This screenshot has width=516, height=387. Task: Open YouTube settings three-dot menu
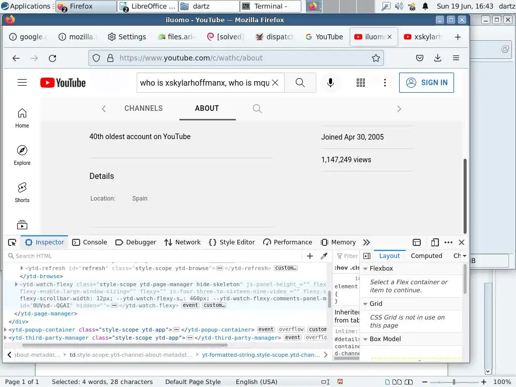[384, 83]
